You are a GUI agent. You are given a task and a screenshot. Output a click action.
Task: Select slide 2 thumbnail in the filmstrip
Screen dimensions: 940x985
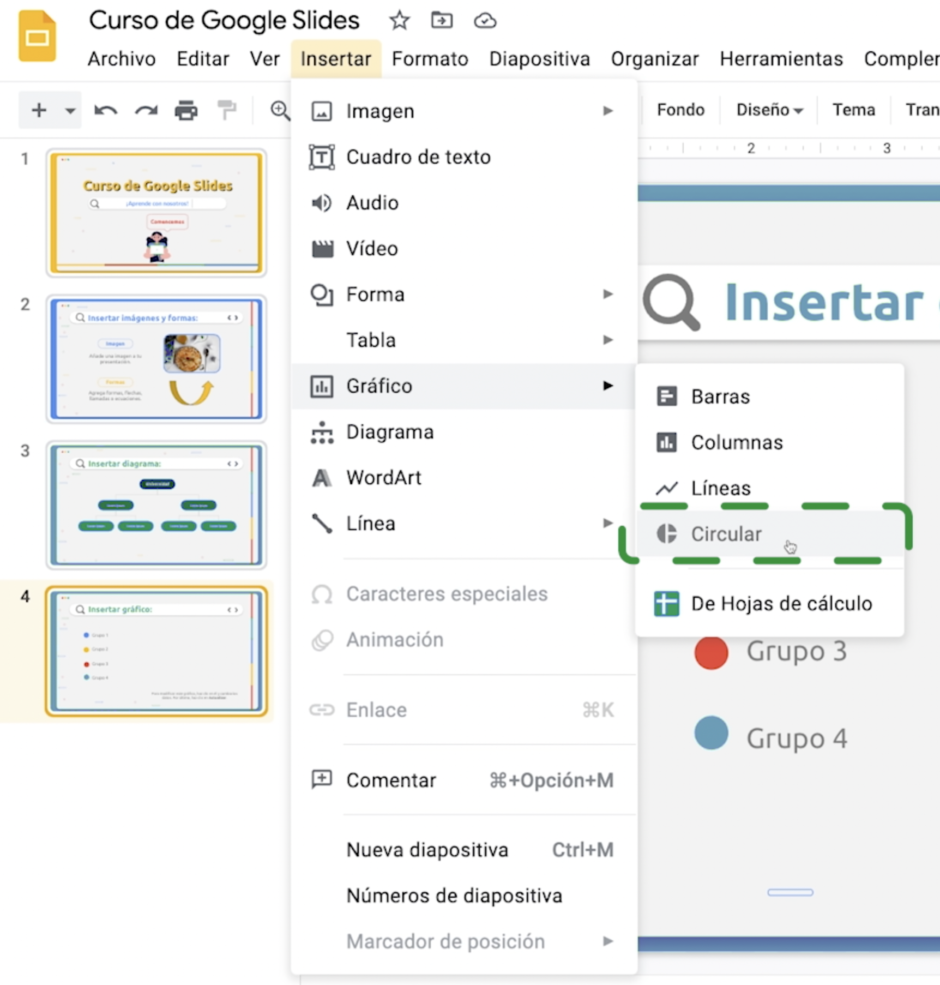click(x=156, y=359)
